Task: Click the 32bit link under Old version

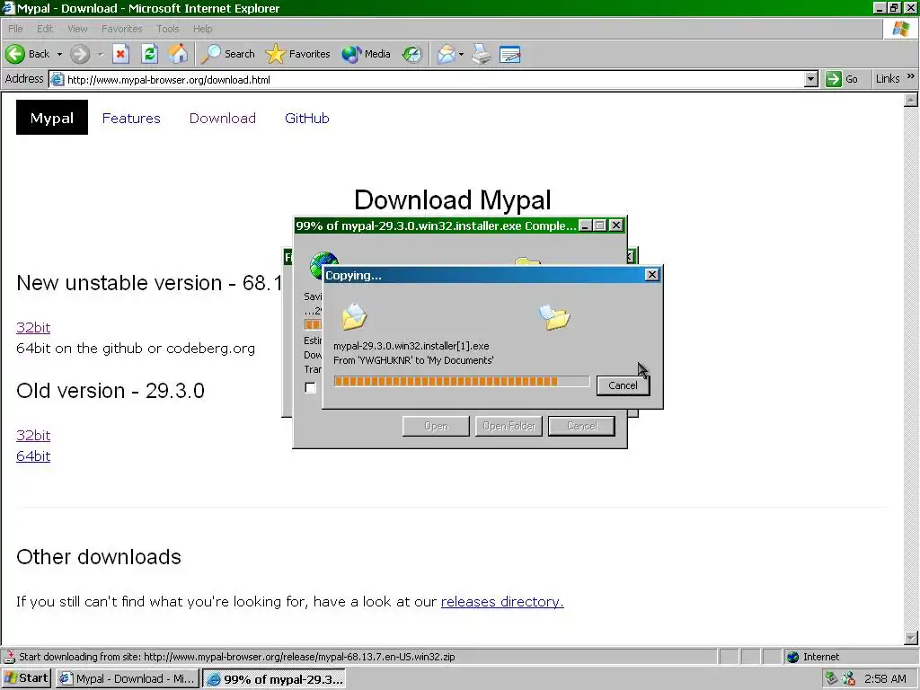Action: [x=33, y=435]
